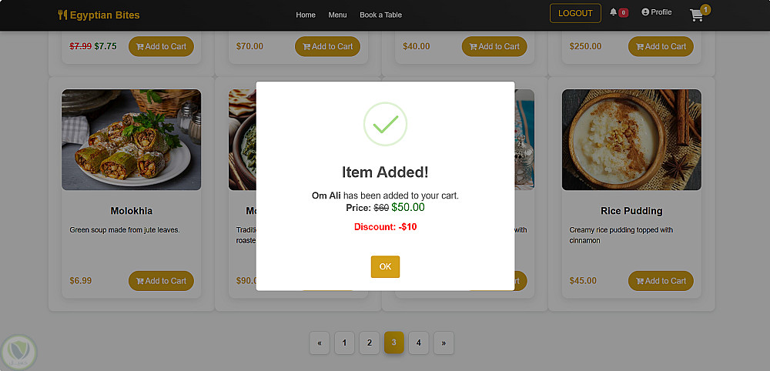Click the Egyptian Bites logo

(x=99, y=15)
